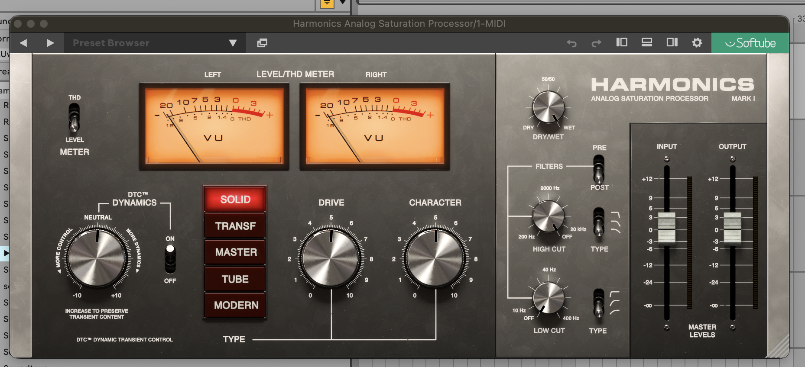Image resolution: width=805 pixels, height=367 pixels.
Task: Toggle the right side panel layout icon
Action: coord(672,42)
